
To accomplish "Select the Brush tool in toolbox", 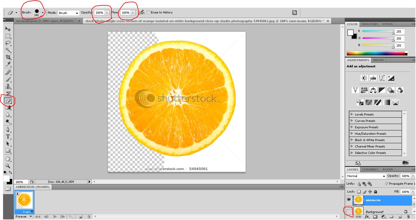I will click(8, 80).
